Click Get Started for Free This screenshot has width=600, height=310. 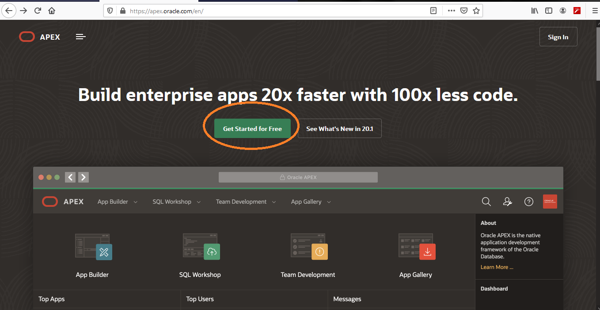252,129
